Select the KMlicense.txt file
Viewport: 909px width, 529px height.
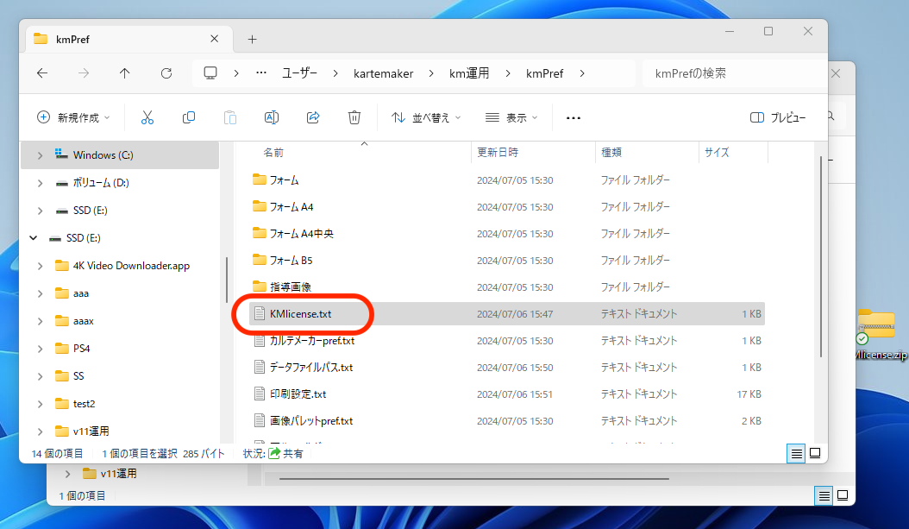click(x=300, y=314)
